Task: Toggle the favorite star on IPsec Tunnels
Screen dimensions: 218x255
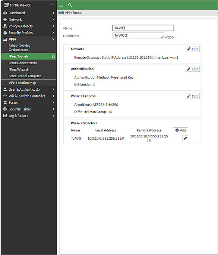Action: click(x=53, y=56)
